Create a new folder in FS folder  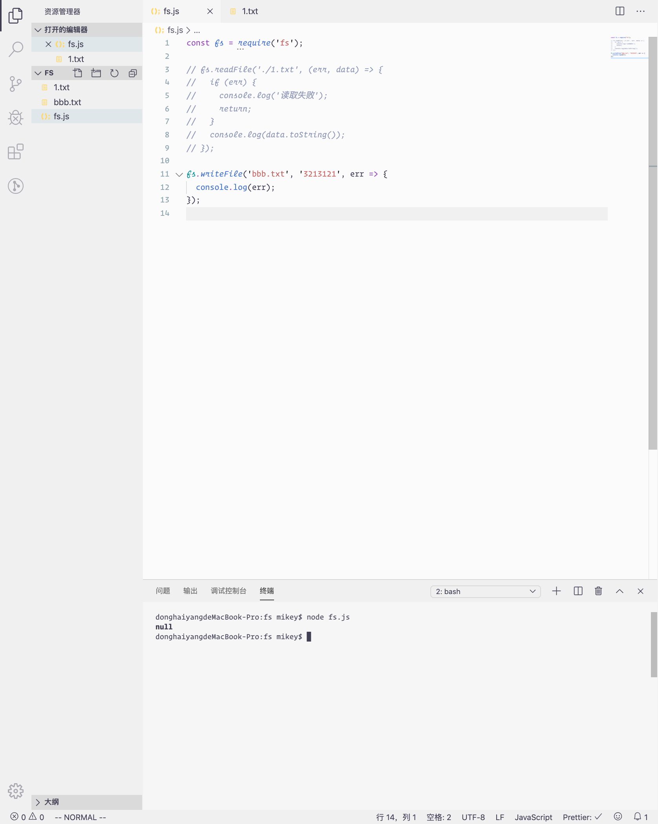[96, 73]
